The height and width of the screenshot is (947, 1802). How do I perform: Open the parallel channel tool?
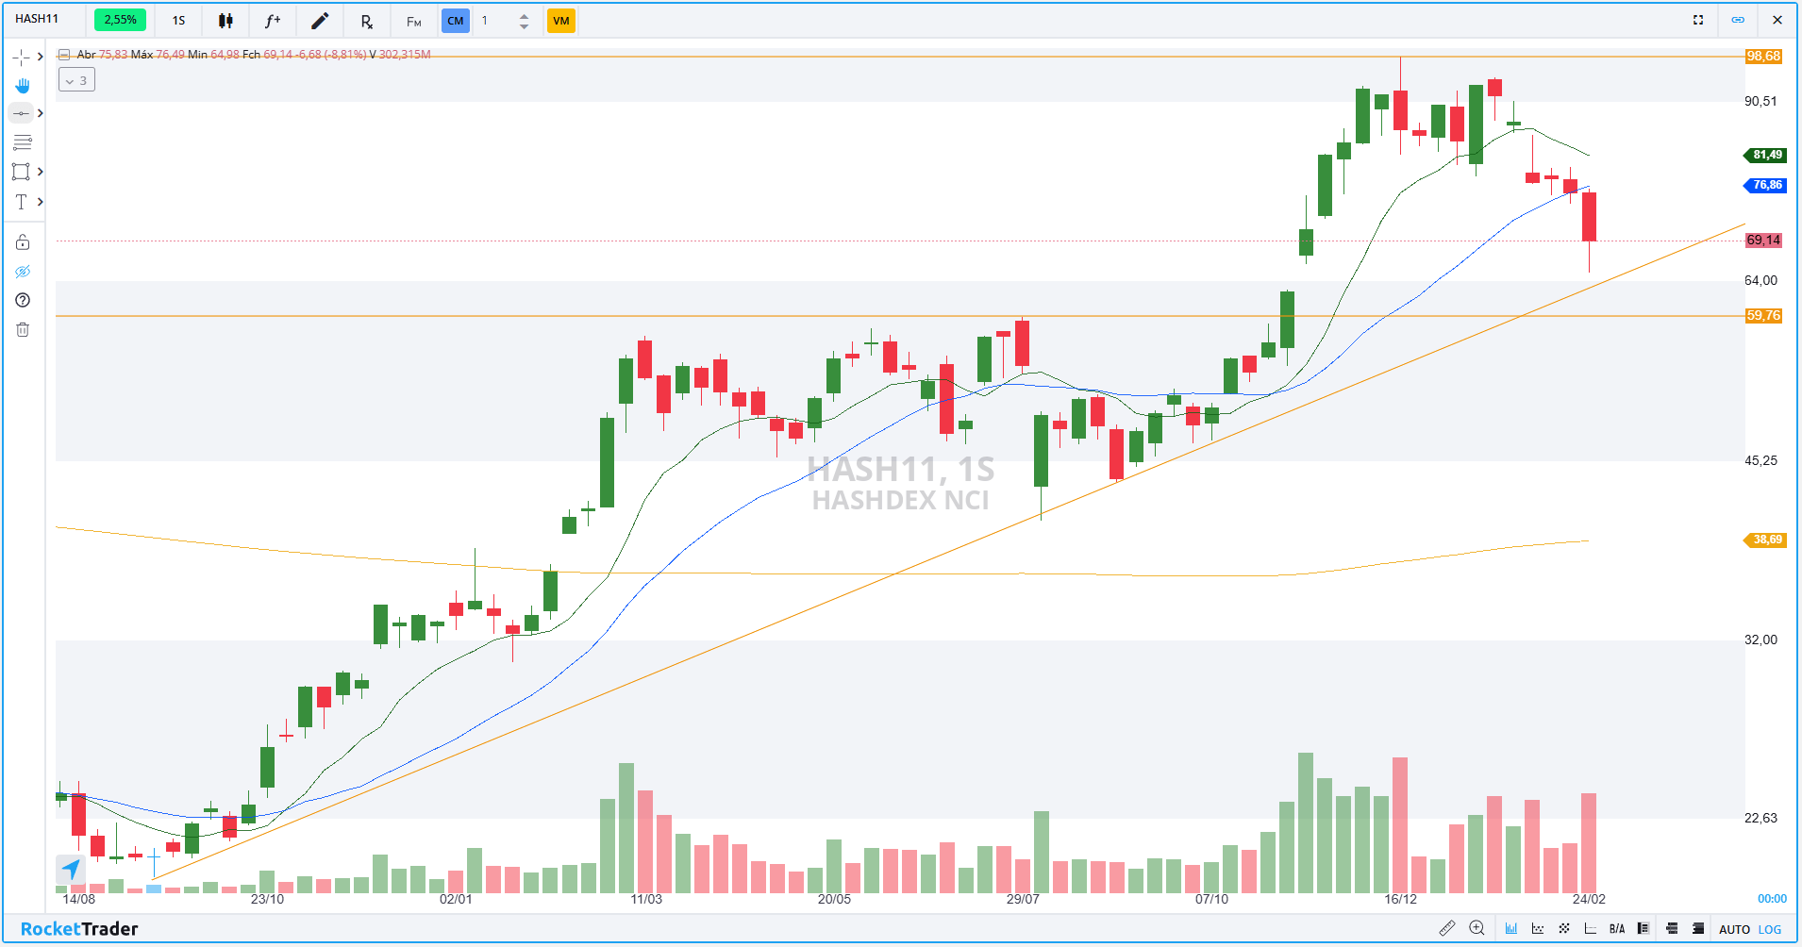pos(21,142)
